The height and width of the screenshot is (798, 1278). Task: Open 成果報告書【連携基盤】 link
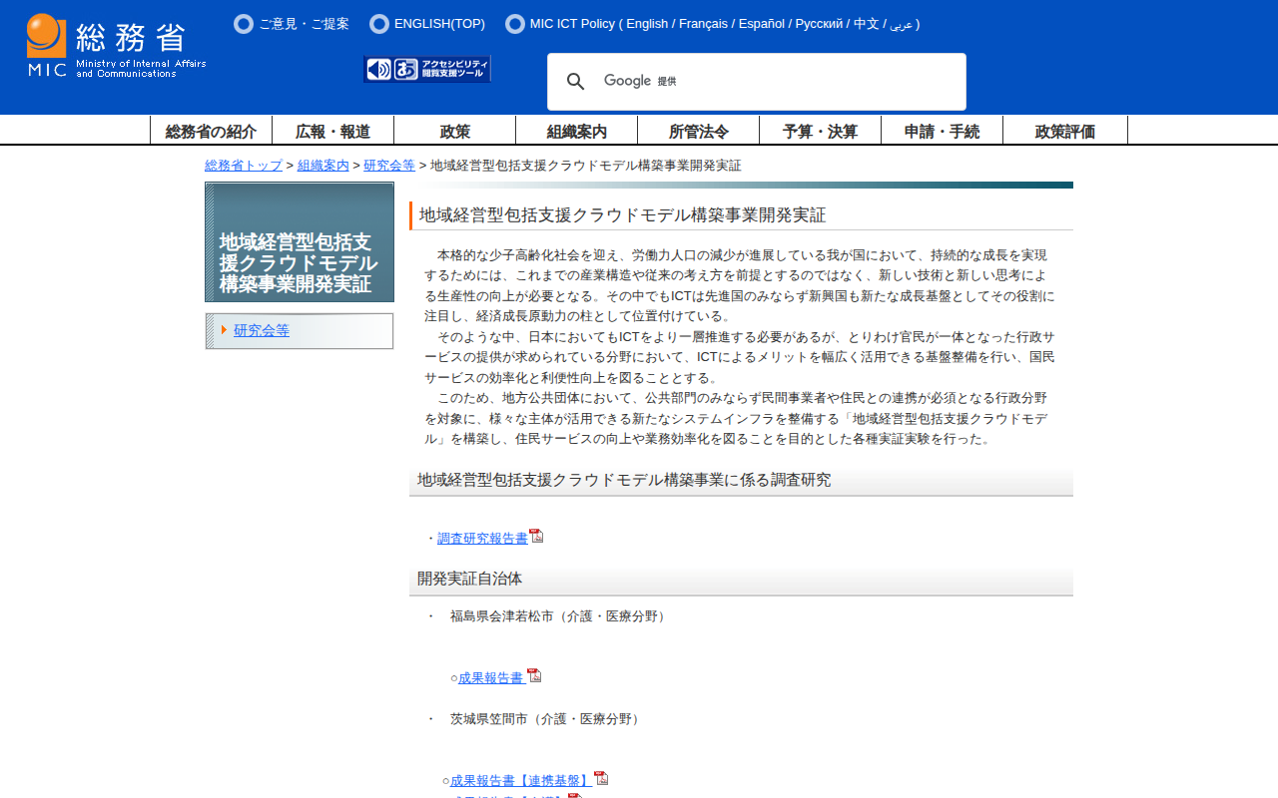[520, 781]
